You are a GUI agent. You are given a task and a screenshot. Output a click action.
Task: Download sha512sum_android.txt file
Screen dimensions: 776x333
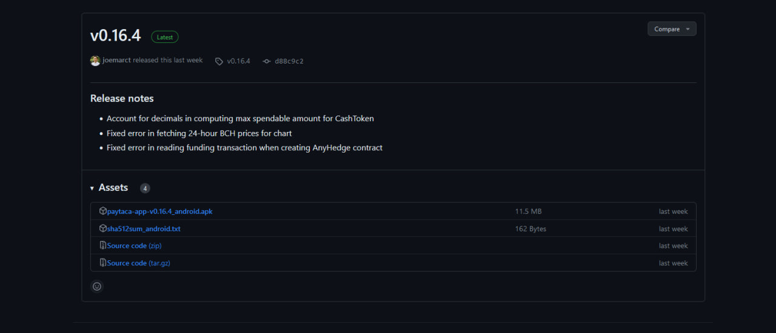click(144, 229)
